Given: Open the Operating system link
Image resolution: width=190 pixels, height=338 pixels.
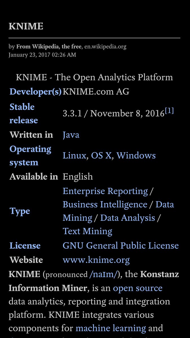Looking at the screenshot, I should click(x=30, y=156).
